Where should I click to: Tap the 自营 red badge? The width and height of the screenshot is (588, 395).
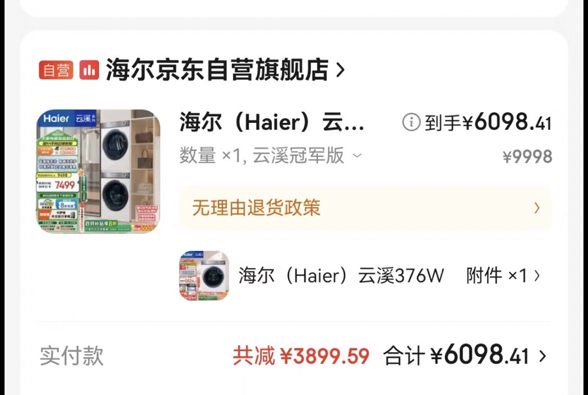coord(56,70)
